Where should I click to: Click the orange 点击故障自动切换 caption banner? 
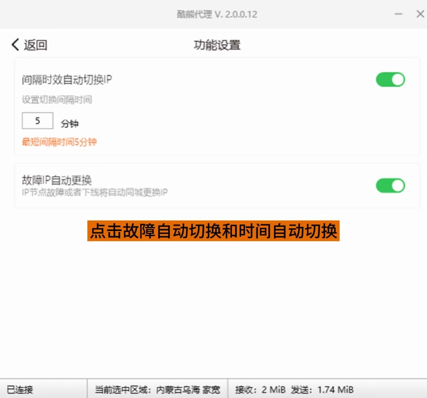pyautogui.click(x=213, y=231)
